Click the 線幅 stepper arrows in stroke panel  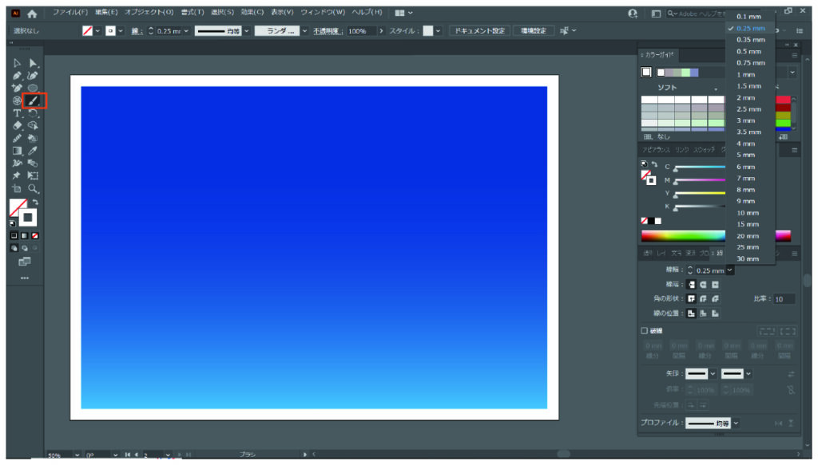[690, 270]
